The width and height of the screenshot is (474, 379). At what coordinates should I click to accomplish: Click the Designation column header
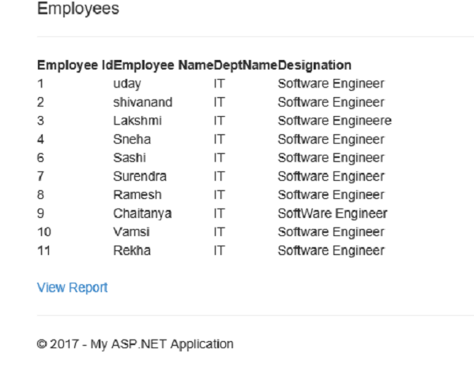tap(314, 65)
